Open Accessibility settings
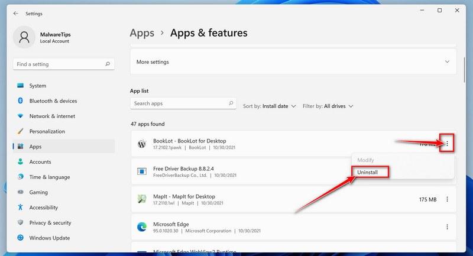 pos(64,208)
